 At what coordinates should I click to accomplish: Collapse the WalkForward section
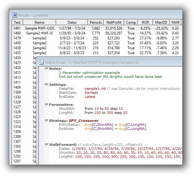click(46, 145)
